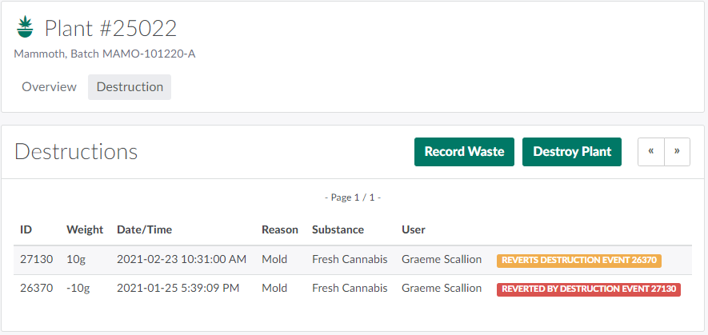Go to next page arrow

point(677,152)
